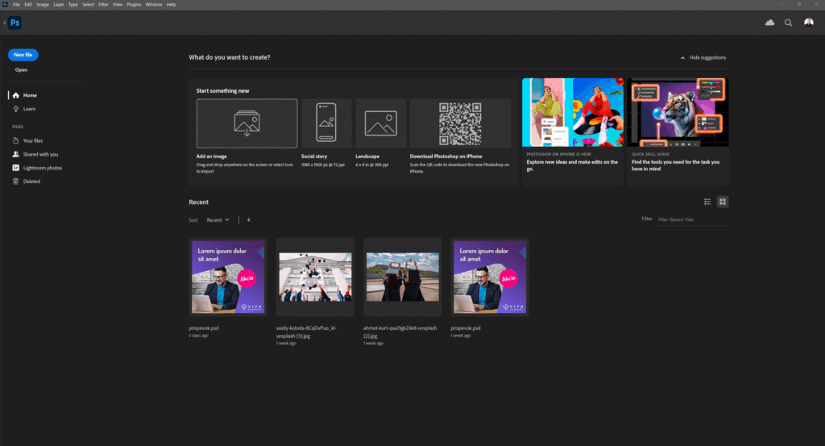Switch recent files to grid view

click(x=723, y=202)
